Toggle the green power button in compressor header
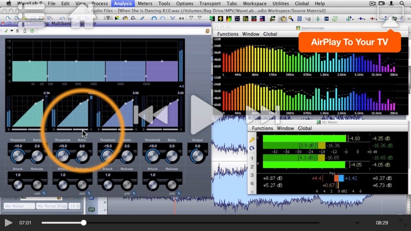Screen dimensions: 411x231 [x=32, y=31]
